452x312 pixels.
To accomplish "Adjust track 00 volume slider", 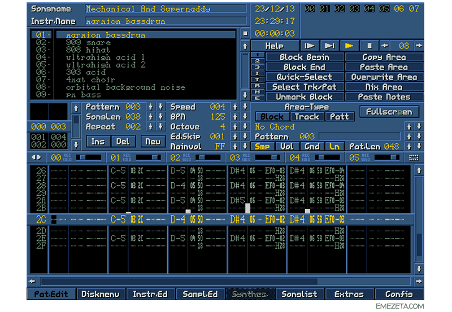I will point(89,157).
